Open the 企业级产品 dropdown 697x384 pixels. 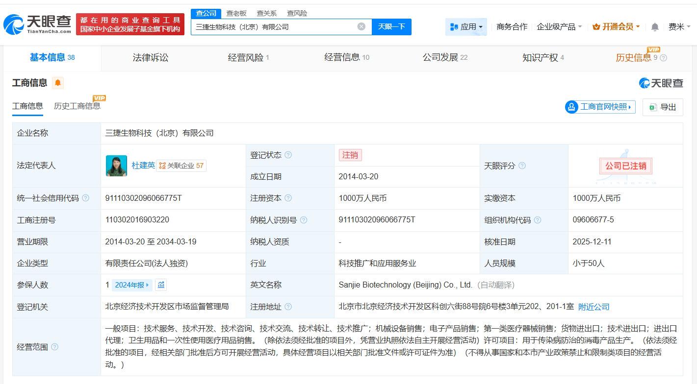coord(559,27)
